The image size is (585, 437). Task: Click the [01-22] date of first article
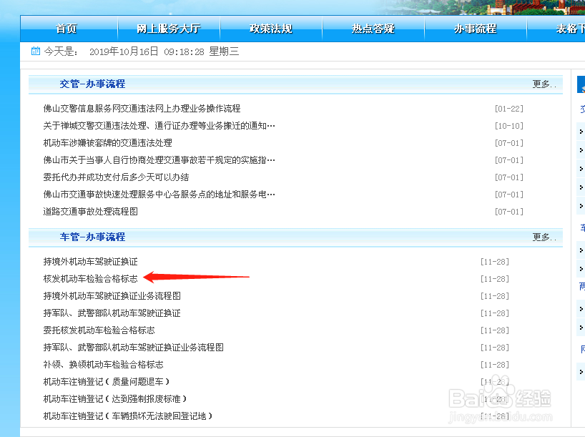click(509, 109)
